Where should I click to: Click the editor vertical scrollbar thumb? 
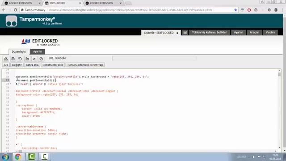click(x=279, y=74)
